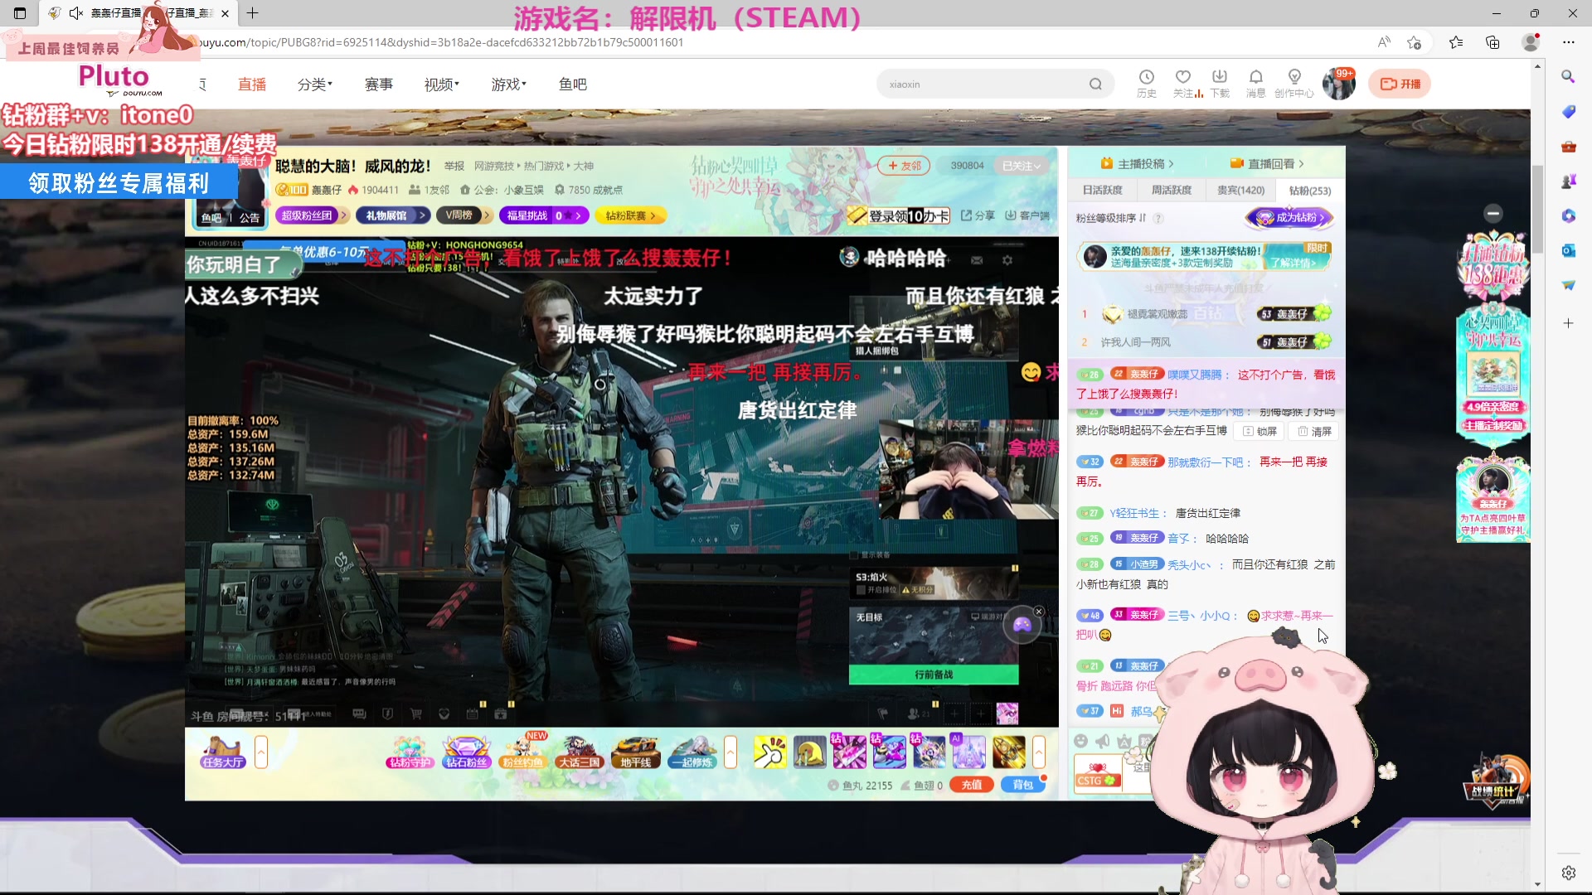Click the read-aloud icon in the address bar
1592x895 pixels.
click(x=1384, y=42)
